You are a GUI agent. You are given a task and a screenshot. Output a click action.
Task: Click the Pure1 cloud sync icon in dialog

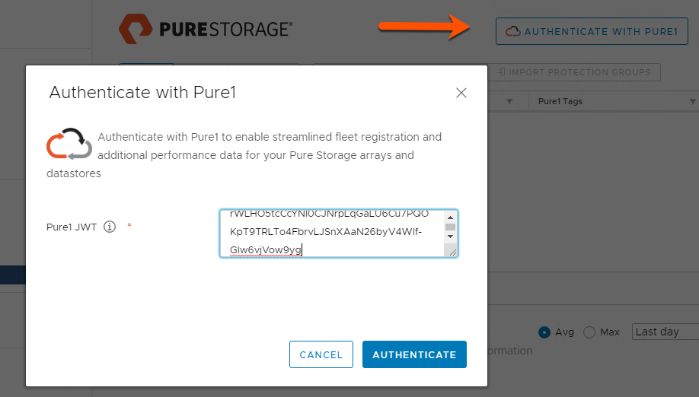tap(69, 143)
